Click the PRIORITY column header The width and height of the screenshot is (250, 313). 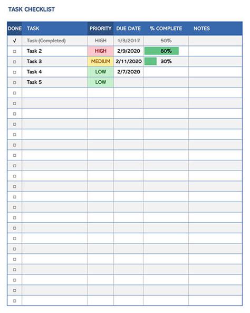(100, 29)
